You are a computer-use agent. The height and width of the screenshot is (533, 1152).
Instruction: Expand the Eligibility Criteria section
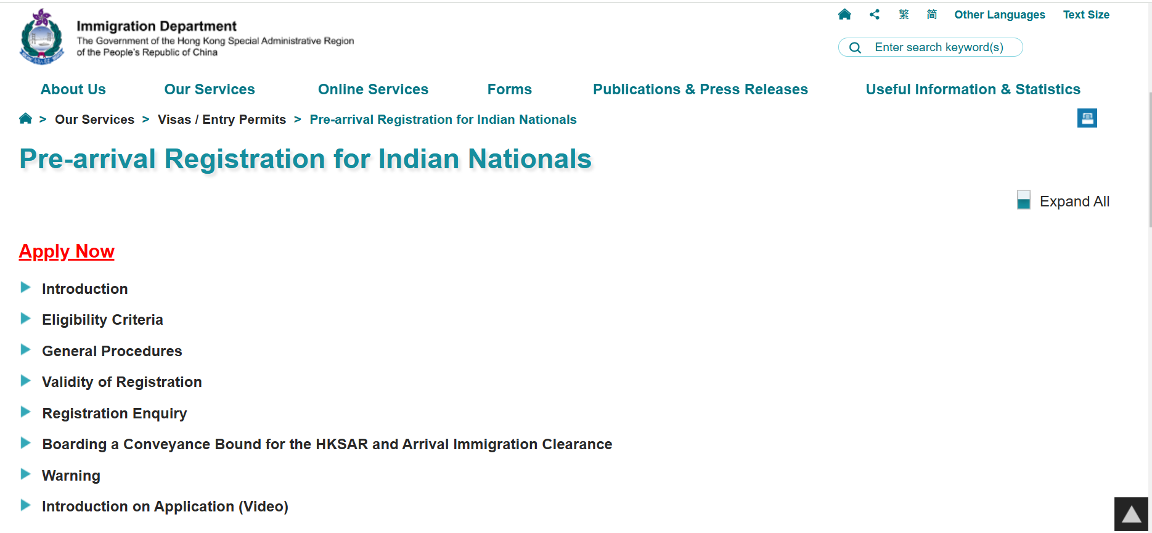coord(102,320)
